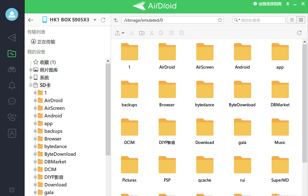Open the contacts icon in sidebar

pyautogui.click(x=11, y=133)
